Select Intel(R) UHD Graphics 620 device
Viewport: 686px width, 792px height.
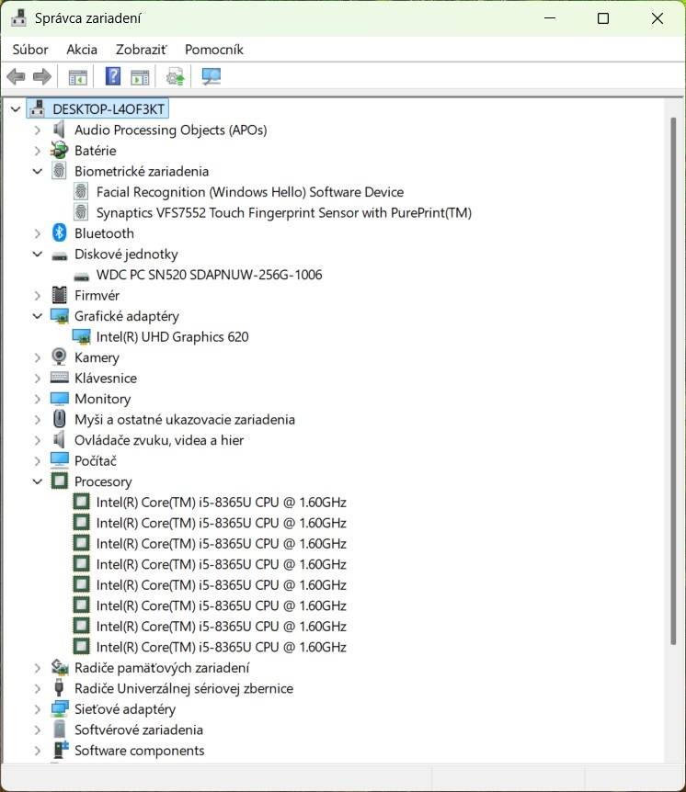pos(172,337)
